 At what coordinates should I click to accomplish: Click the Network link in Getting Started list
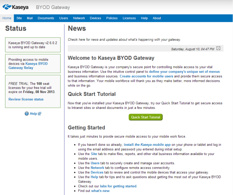pyautogui.click(x=97, y=168)
